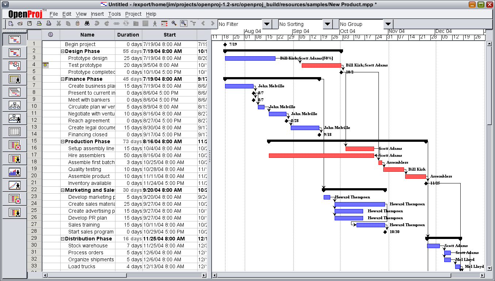Image resolution: width=495 pixels, height=281 pixels.
Task: Collapse the Design Phase task group
Action: click(63, 52)
